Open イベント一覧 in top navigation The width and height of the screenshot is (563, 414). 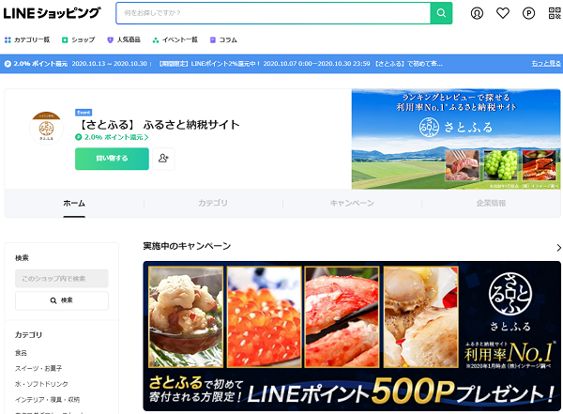click(x=180, y=39)
